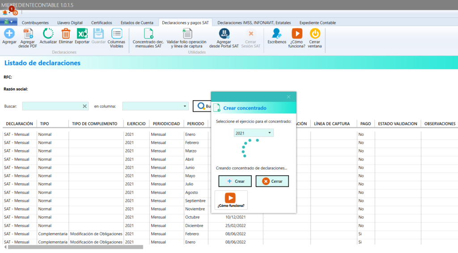This screenshot has height=253, width=458.
Task: Click the Cerrar button in dialog
Action: (x=272, y=181)
